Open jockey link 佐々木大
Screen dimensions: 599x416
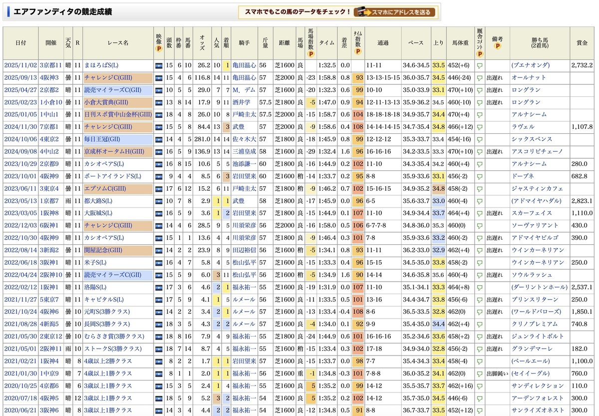coord(244,139)
